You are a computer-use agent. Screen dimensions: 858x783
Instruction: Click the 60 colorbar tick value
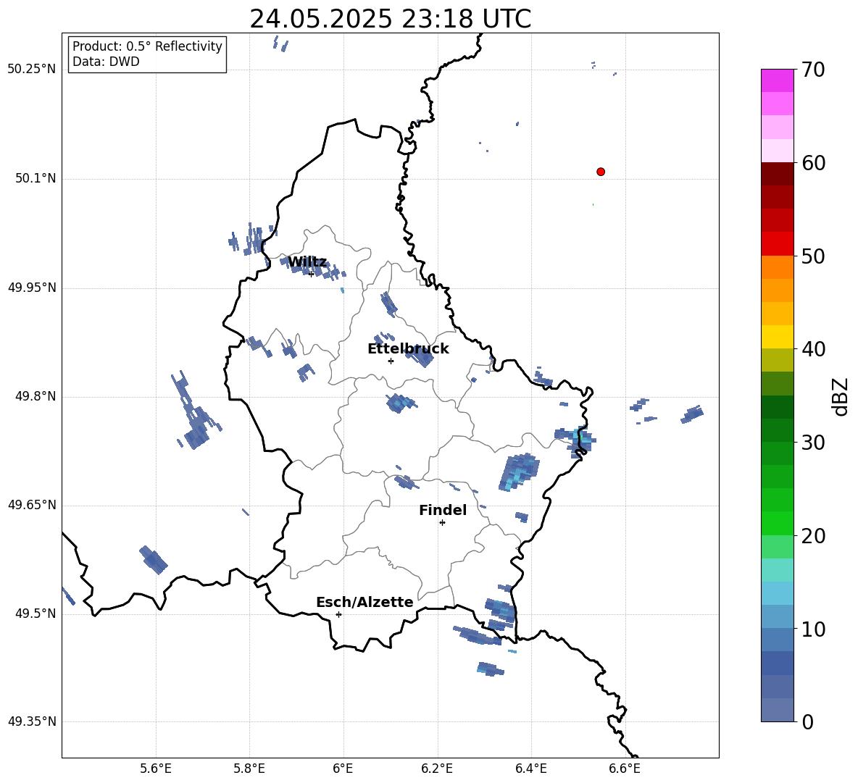tap(813, 163)
